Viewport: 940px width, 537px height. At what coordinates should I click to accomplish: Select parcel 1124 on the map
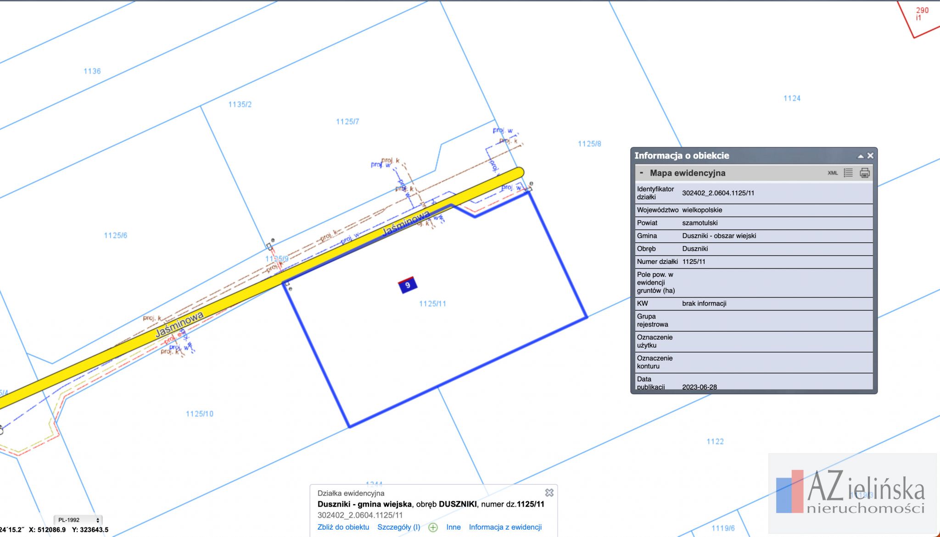pos(792,98)
